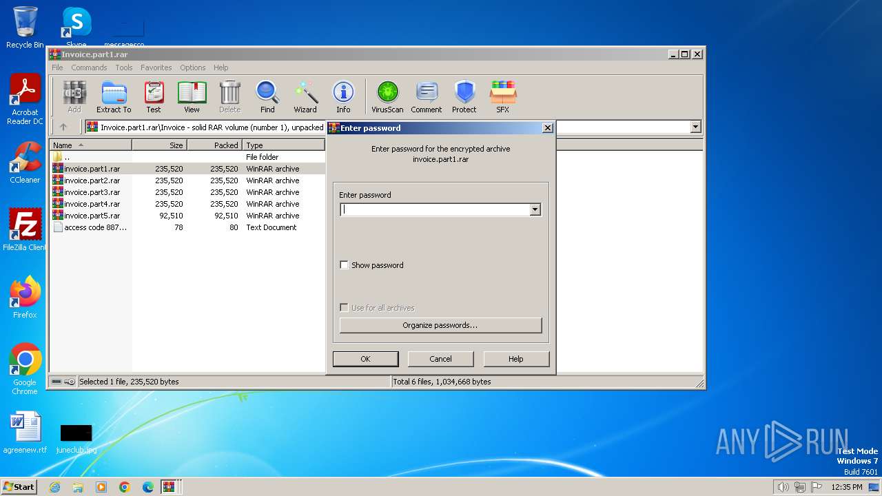Screen dimensions: 882x496
Task: Click Internet Explorer in the taskbar
Action: click(54, 487)
